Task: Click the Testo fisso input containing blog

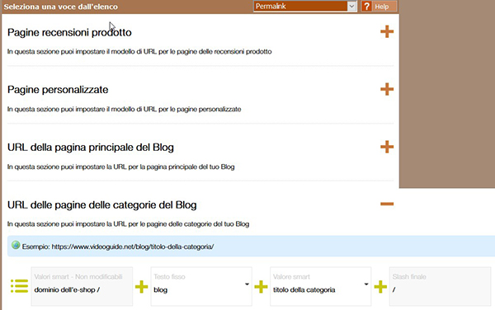Action: (x=201, y=286)
